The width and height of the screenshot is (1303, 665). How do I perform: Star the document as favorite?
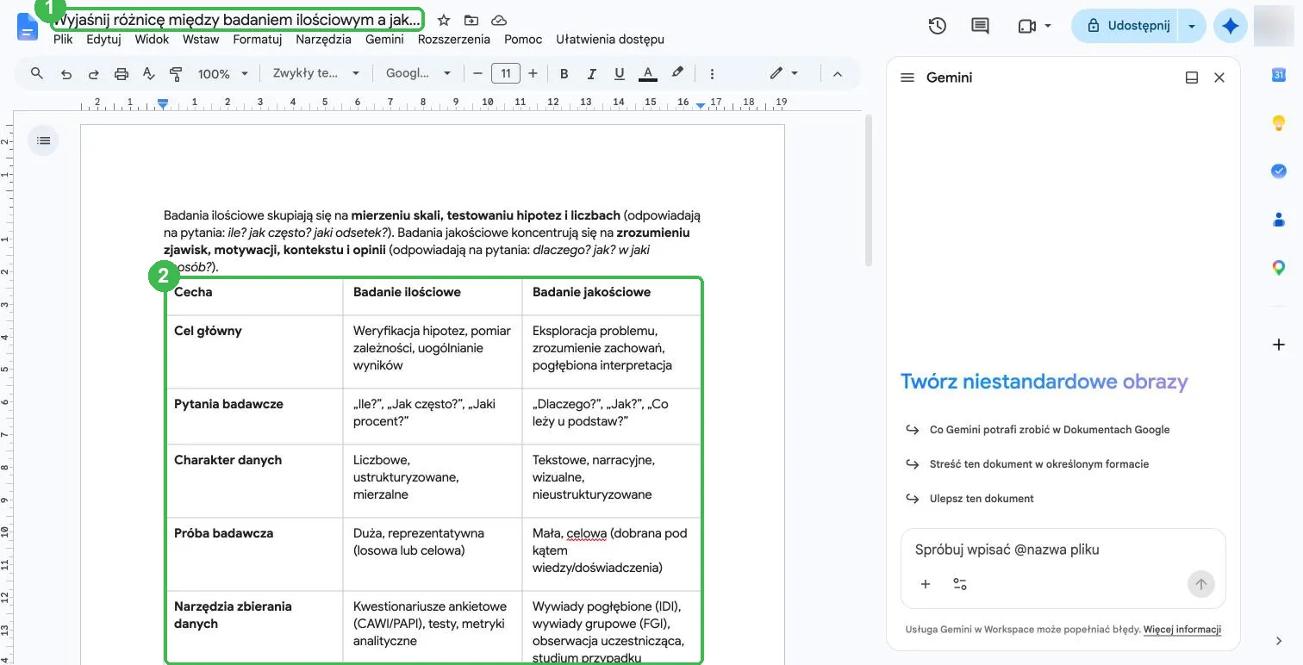click(444, 21)
